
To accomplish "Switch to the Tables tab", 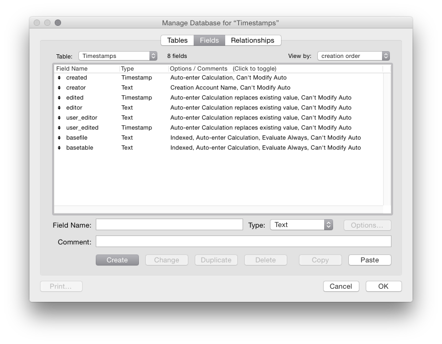I will 177,41.
